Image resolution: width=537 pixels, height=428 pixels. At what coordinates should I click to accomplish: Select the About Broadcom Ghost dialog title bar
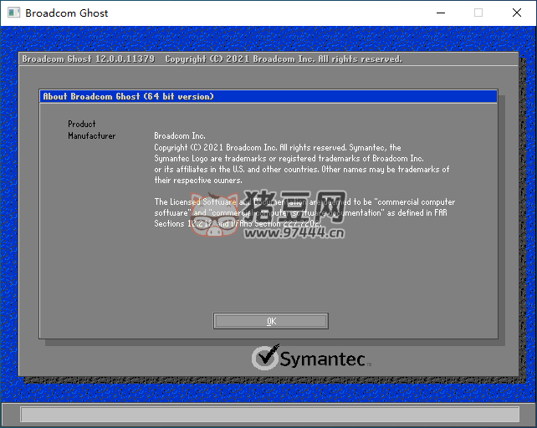(x=268, y=96)
